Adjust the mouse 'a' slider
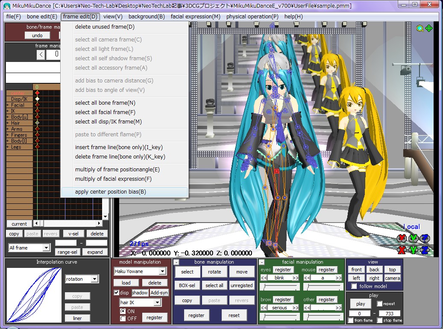Viewport: 443px width, 329px height. point(323,287)
